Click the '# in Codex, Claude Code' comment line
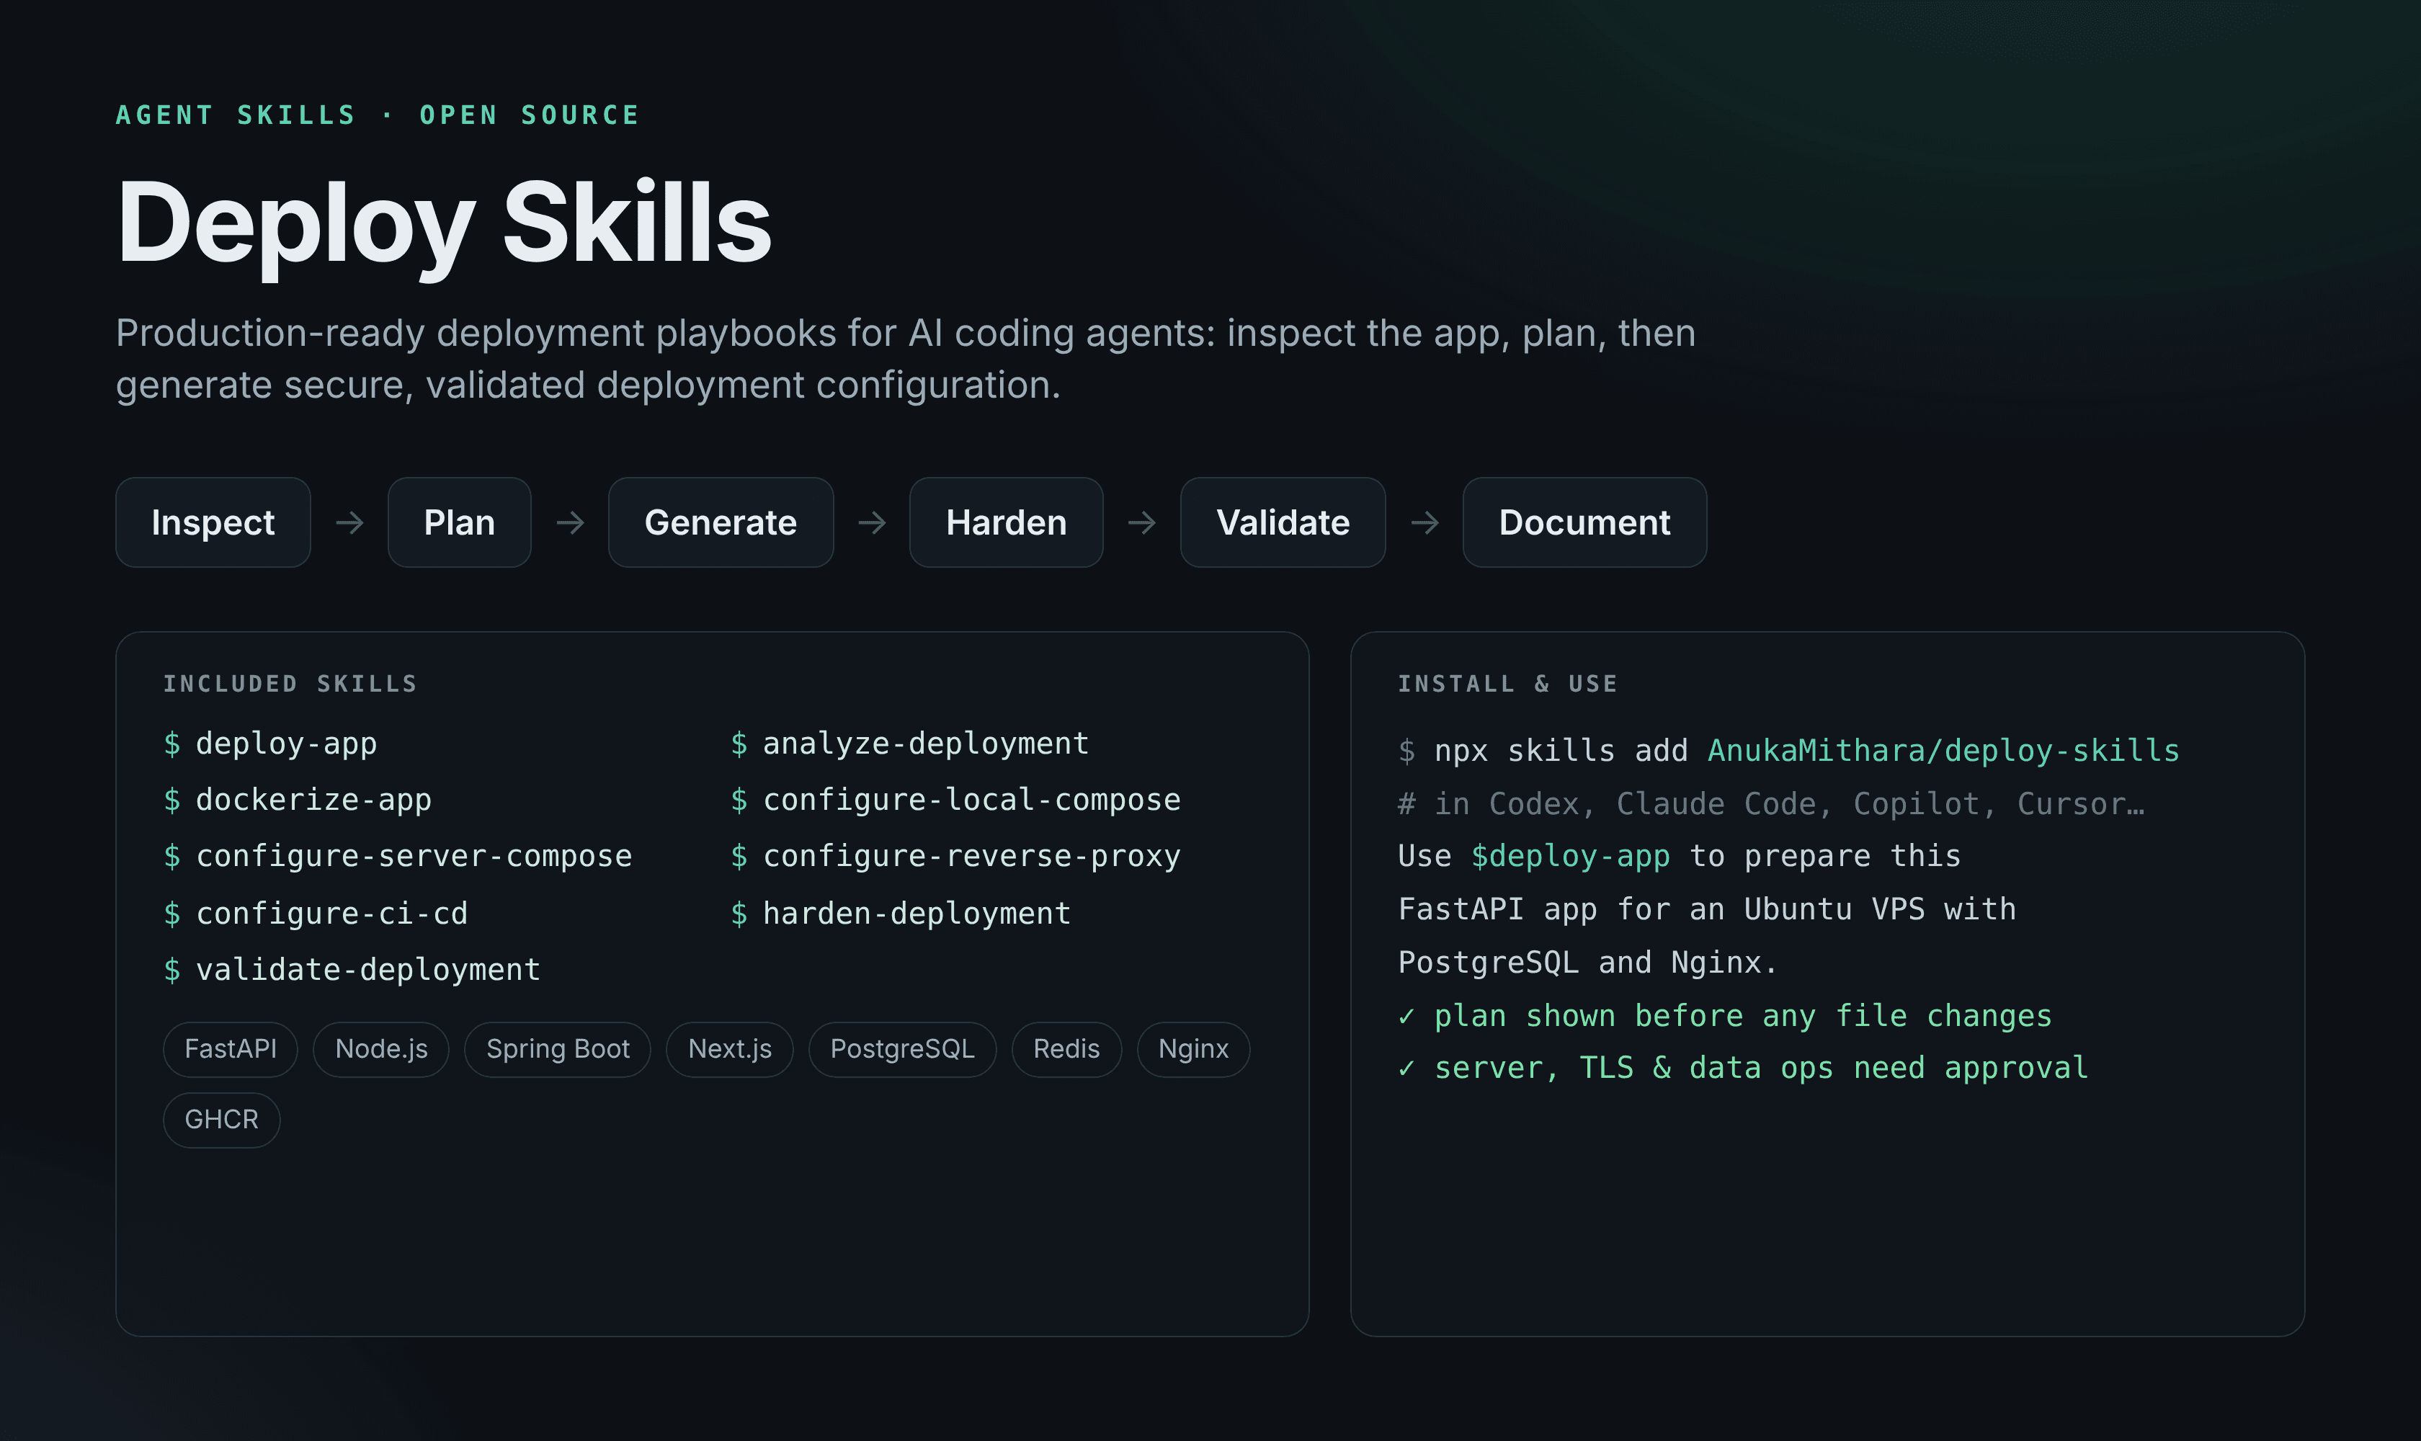This screenshot has height=1441, width=2421. (1771, 804)
